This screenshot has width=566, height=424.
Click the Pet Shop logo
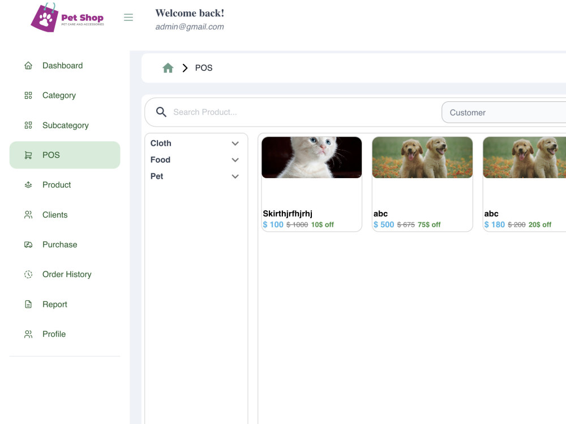coord(67,18)
